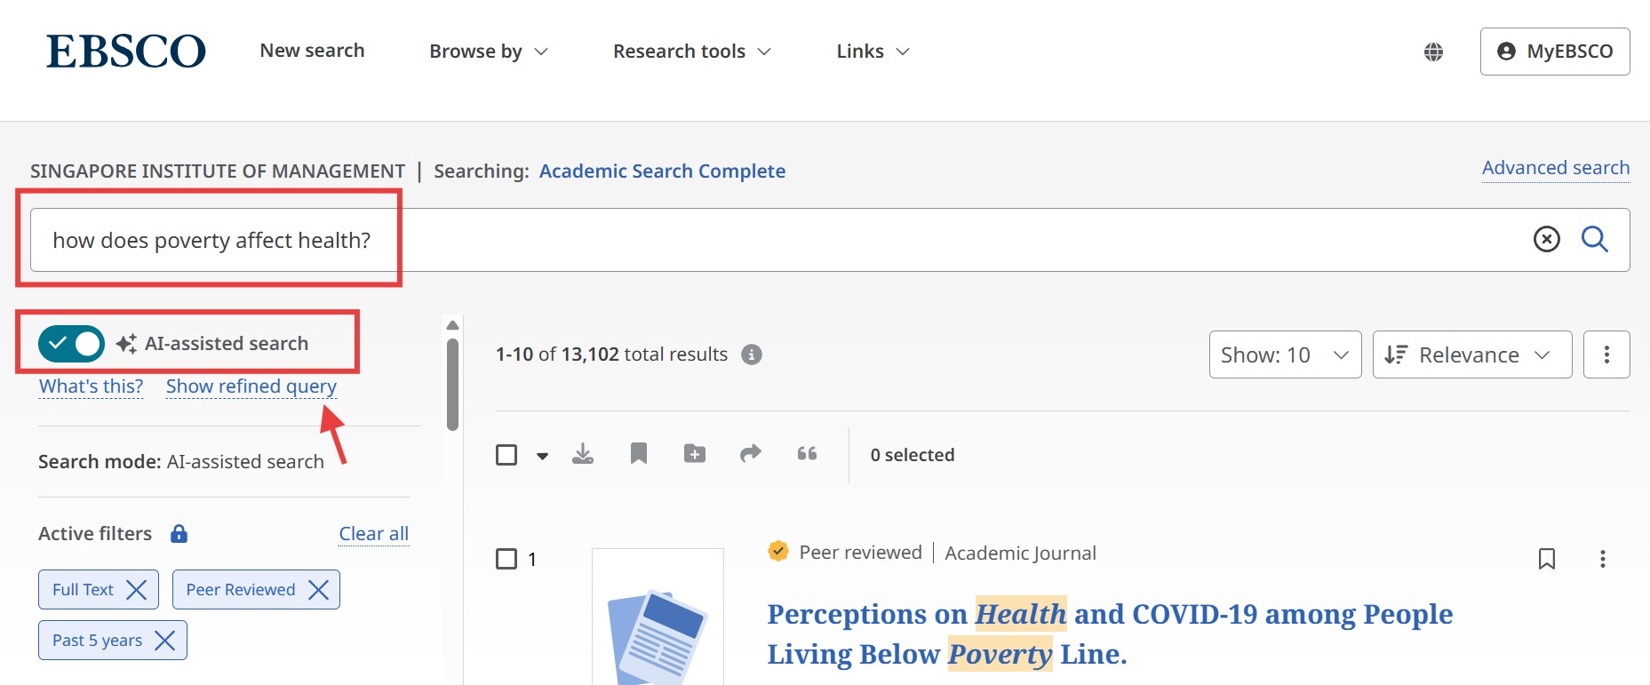Click the sidebar scroll up arrow
1650x685 pixels.
452,325
